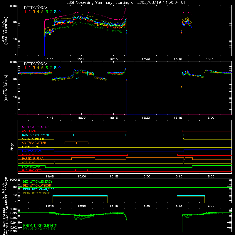The height and width of the screenshot is (235, 235).
Task: Select the BAD_PACKETS flag label
Action: point(32,170)
